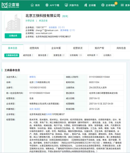Image resolution: width=130 pixels, height=153 pixels.
Task: Click the monitor icon beside 开放平台
Action: (x=66, y=5)
